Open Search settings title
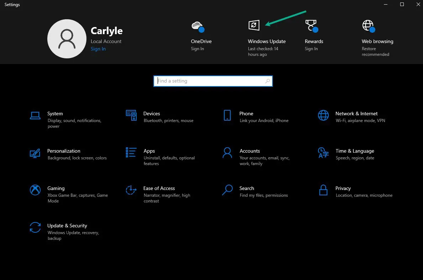423x280 pixels. (247, 188)
